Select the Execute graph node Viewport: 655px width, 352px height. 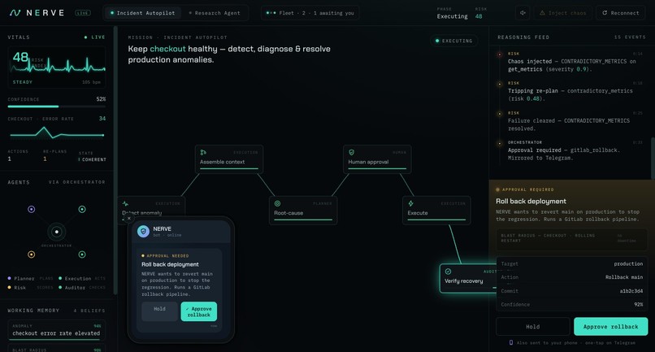[436, 211]
